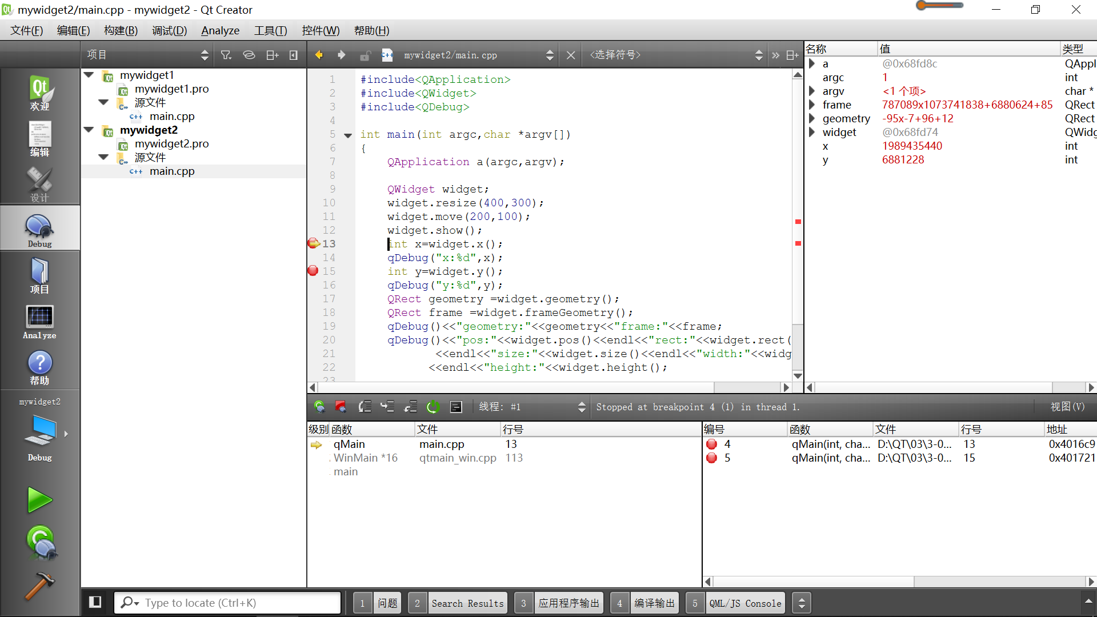This screenshot has width=1097, height=617.
Task: Toggle the breakpoint on line 15
Action: [x=313, y=271]
